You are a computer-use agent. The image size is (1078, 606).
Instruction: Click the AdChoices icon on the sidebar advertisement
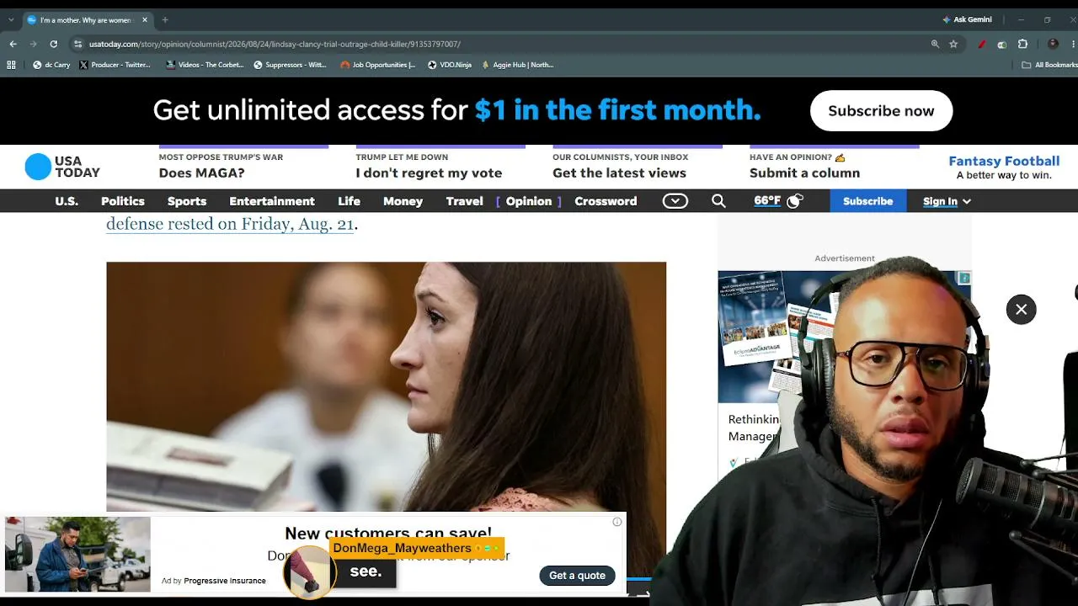pos(964,278)
